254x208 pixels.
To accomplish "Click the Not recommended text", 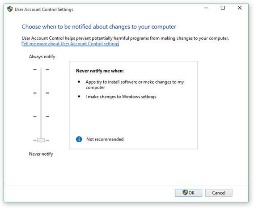I will [106, 139].
